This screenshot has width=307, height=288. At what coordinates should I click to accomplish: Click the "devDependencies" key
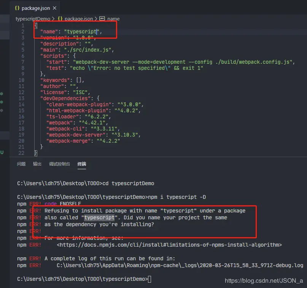click(x=65, y=98)
